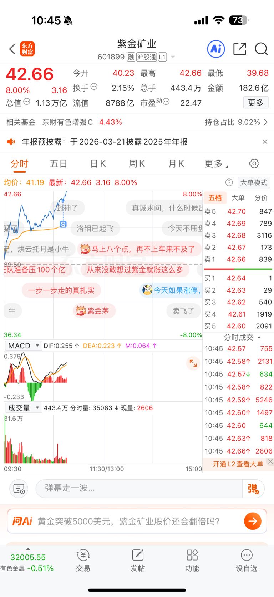274x597 pixels.
Task: Open the danmaku settings list icon
Action: point(19,488)
